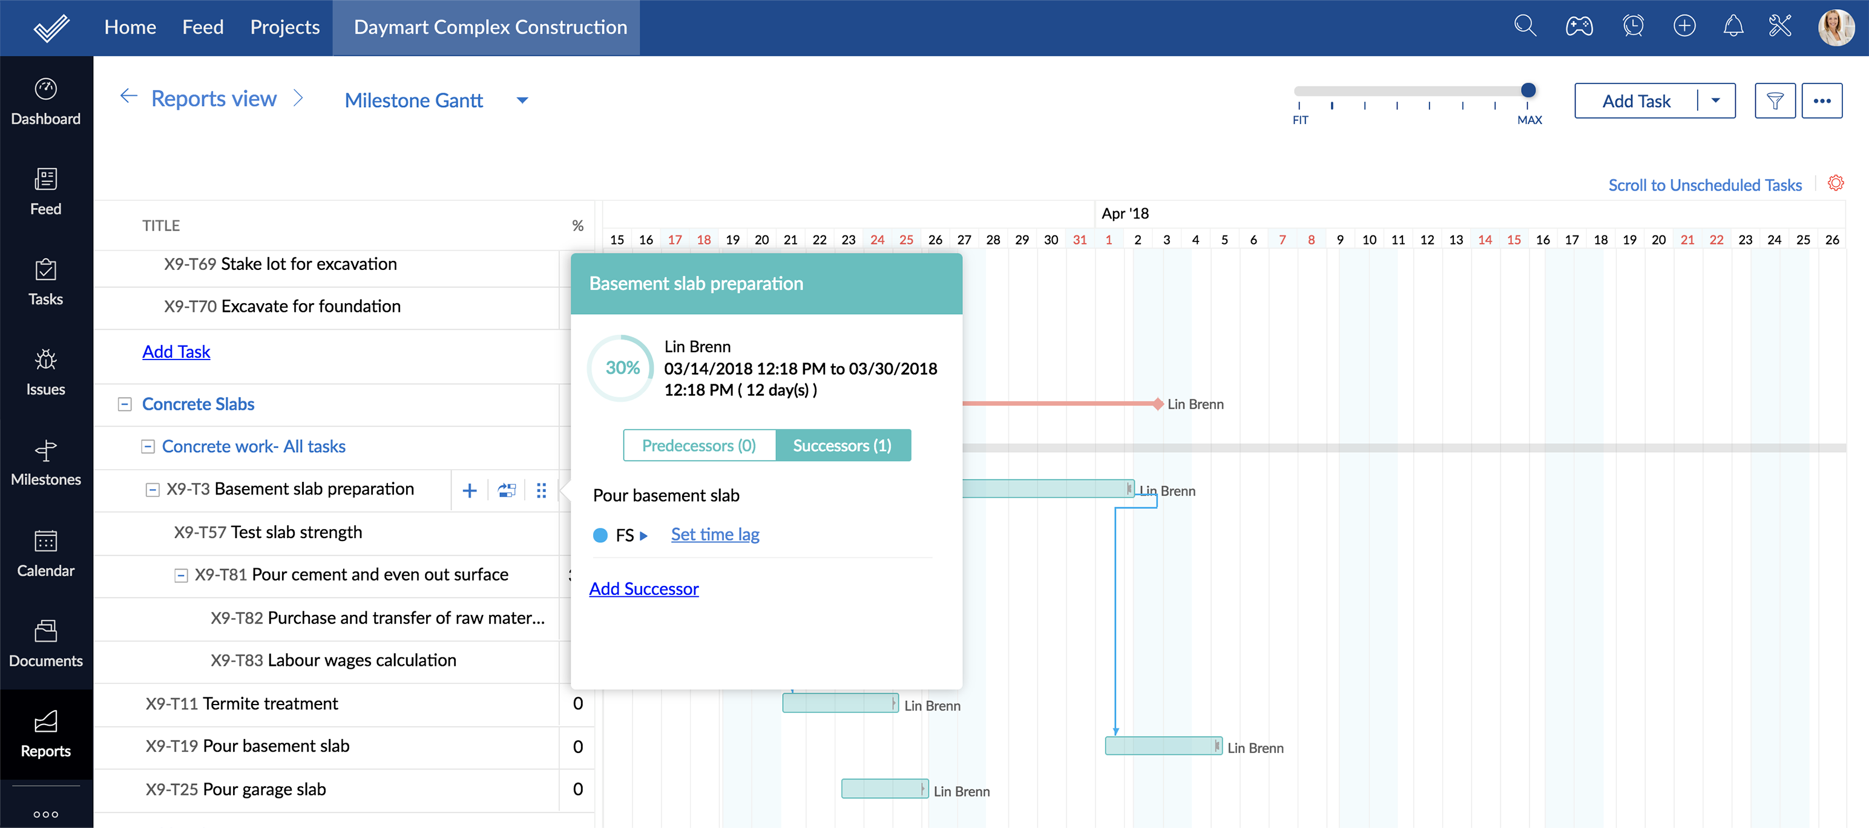This screenshot has height=828, width=1869.
Task: Click Add Successor link in popup
Action: click(x=643, y=587)
